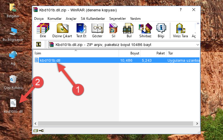
Task: Open the Sık Kullanılanlar menu
Action: point(93,19)
